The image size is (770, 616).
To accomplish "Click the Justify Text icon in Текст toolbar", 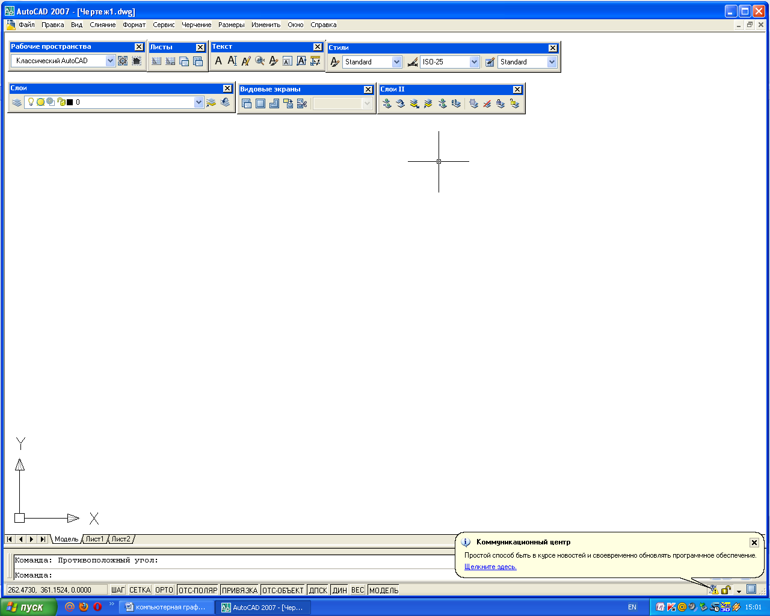I will coord(301,61).
